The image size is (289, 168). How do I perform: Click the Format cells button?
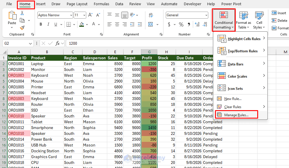(280, 28)
